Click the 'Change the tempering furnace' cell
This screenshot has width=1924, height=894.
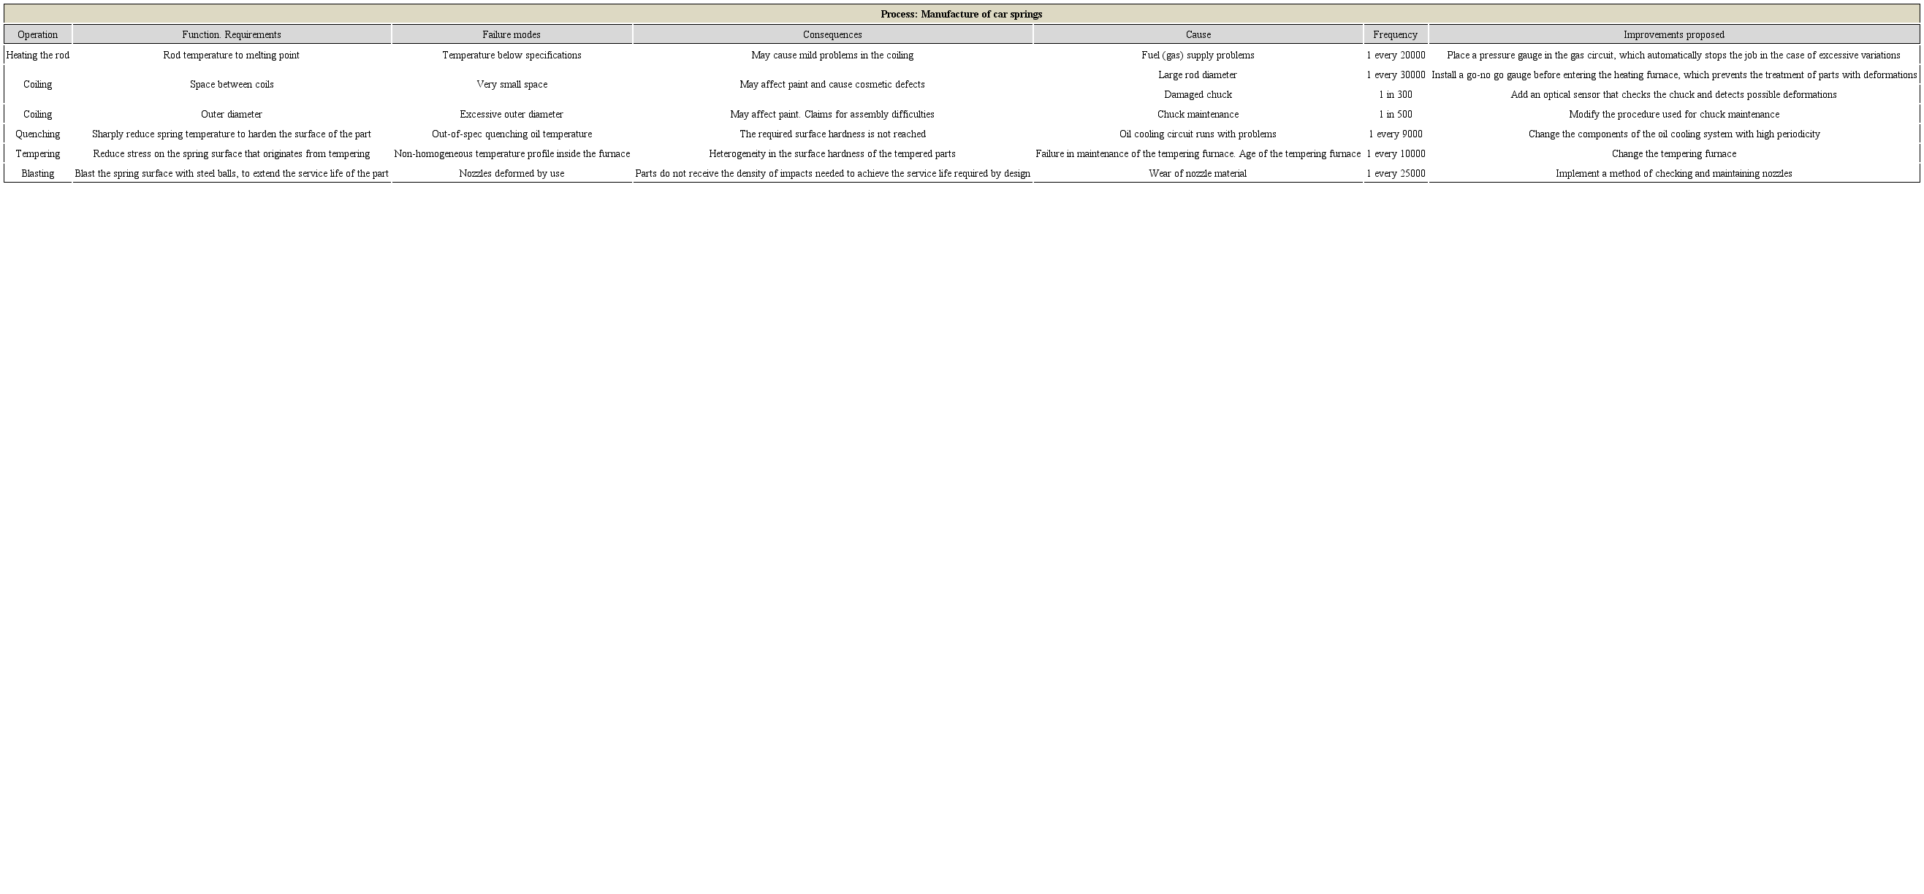pyautogui.click(x=1674, y=153)
